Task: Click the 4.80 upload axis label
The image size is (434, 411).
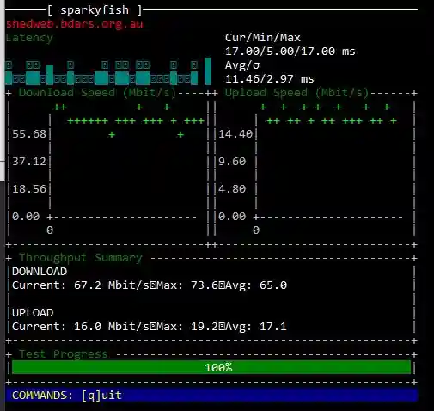Action: pyautogui.click(x=232, y=189)
